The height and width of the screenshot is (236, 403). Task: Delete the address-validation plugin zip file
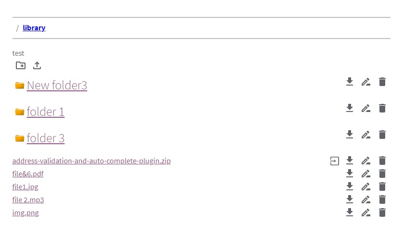coord(382,161)
